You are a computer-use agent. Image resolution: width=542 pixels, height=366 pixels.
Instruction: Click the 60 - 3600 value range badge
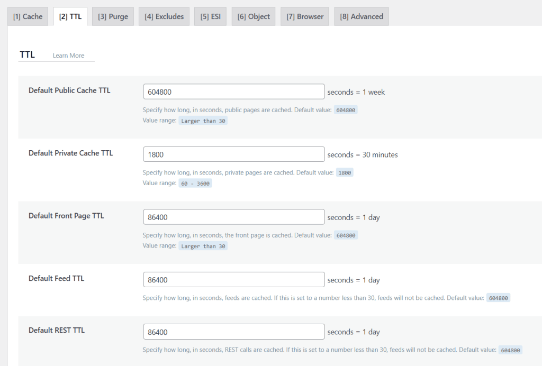194,183
